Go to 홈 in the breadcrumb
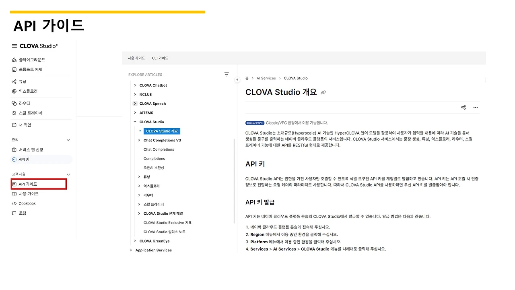 [x=247, y=78]
